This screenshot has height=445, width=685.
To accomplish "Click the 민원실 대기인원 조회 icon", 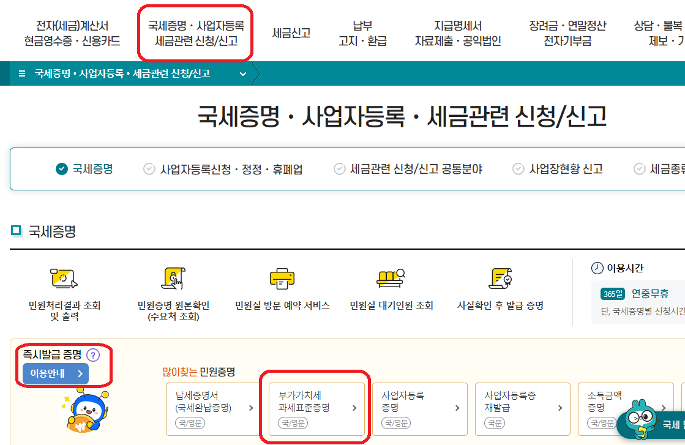I will [x=392, y=280].
